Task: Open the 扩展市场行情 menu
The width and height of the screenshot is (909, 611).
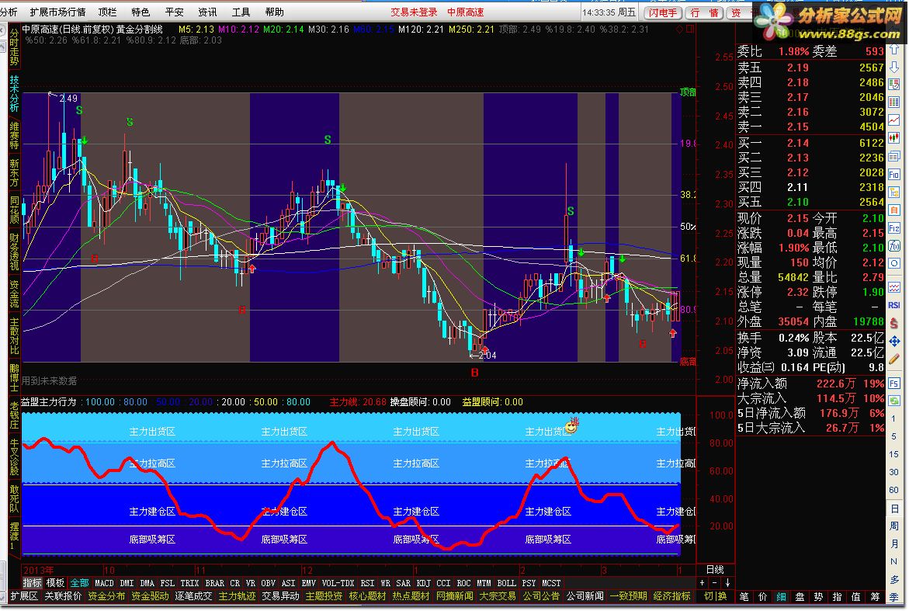Action: coord(57,12)
